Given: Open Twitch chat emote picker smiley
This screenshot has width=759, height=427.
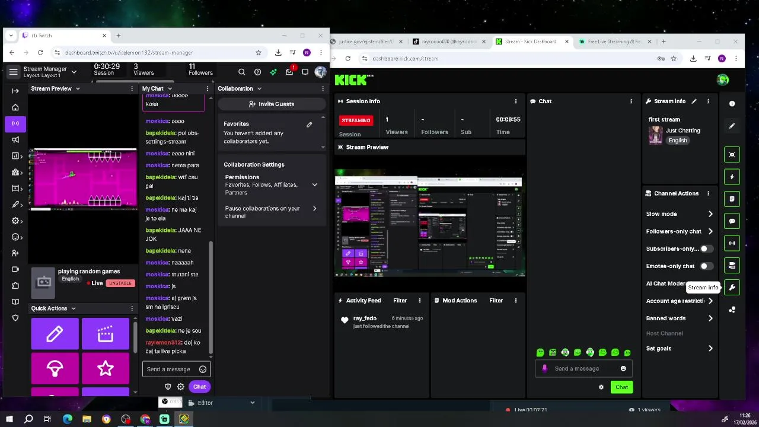Looking at the screenshot, I should tap(203, 369).
